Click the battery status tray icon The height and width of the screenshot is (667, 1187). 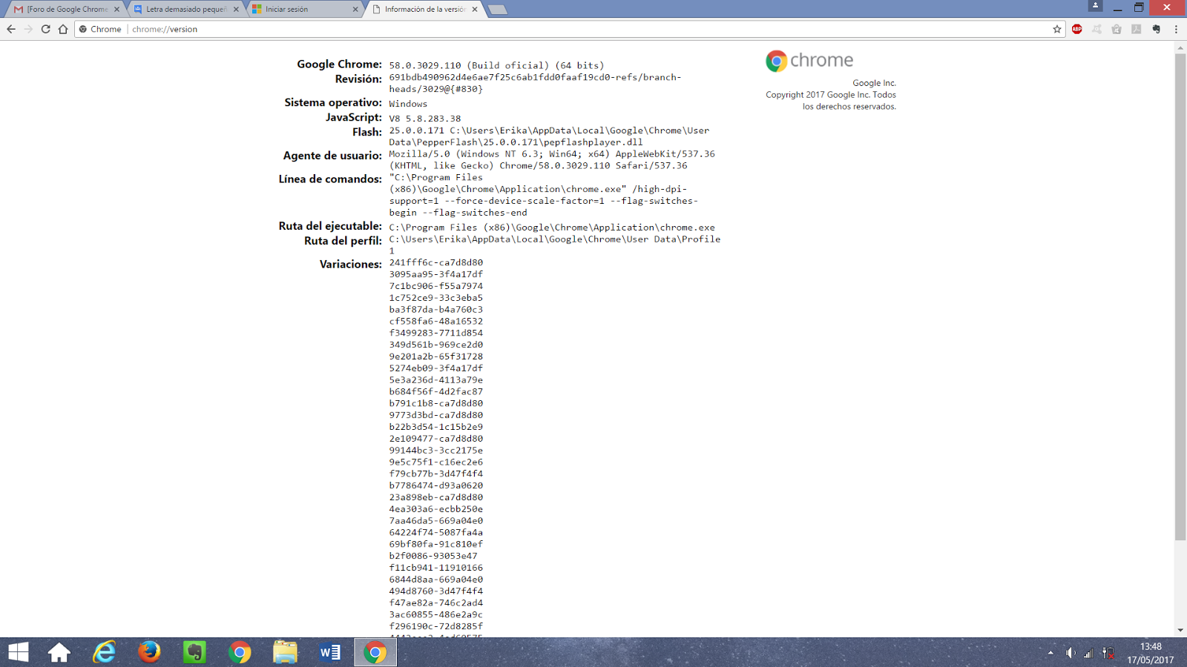pyautogui.click(x=1108, y=653)
